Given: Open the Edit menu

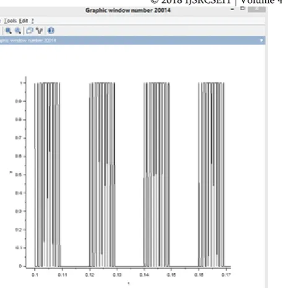Looking at the screenshot, I should pos(24,21).
